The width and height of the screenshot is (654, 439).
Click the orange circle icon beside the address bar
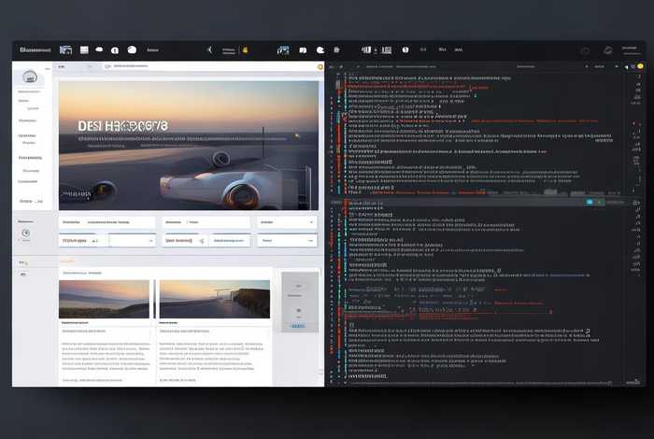pos(321,67)
